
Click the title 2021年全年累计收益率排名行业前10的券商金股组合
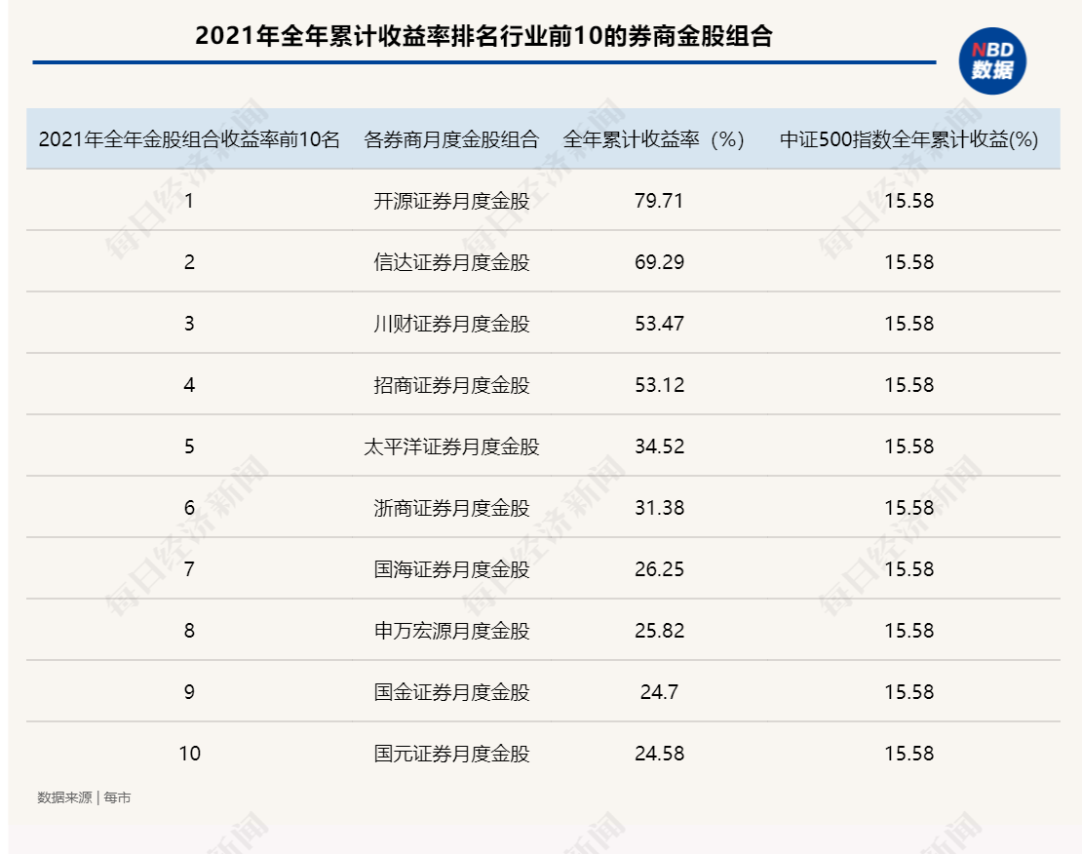(x=483, y=36)
